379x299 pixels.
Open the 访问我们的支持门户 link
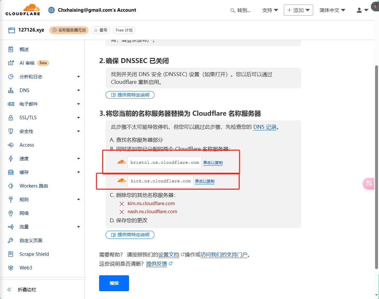(x=224, y=255)
